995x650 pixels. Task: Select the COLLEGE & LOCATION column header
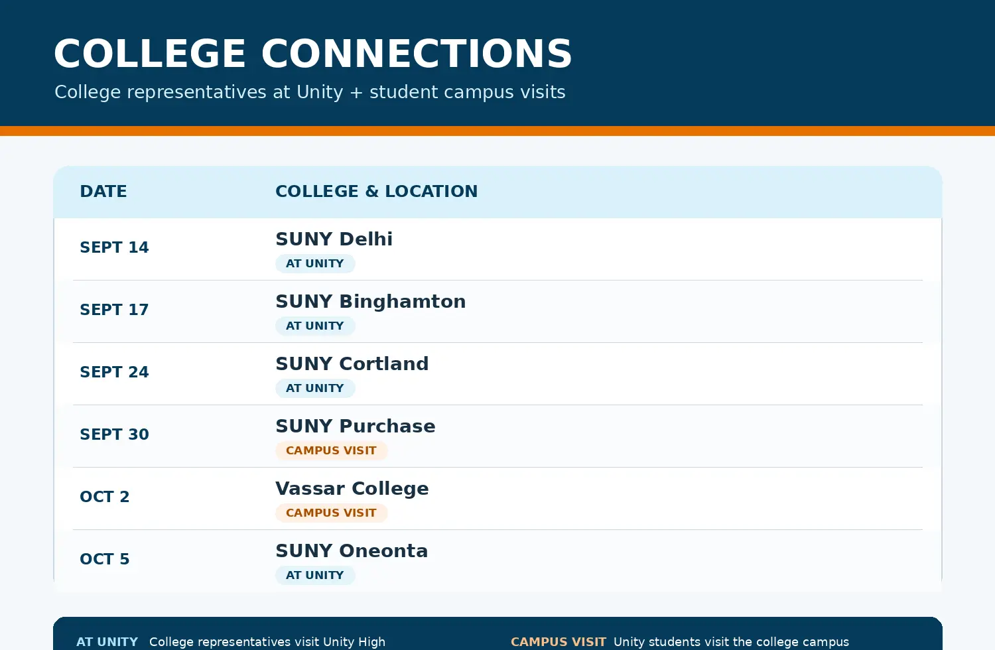point(376,192)
